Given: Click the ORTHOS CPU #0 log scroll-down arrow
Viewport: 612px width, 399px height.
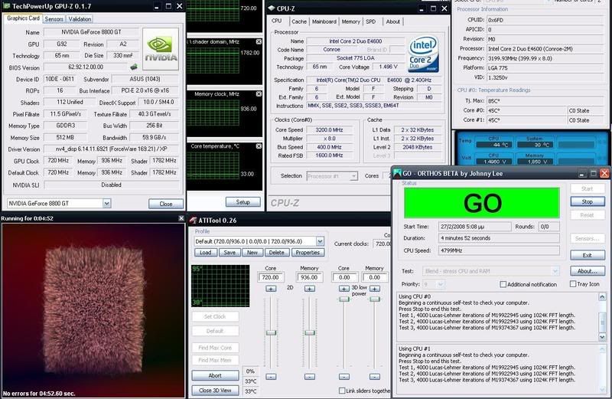Looking at the screenshot, I should 602,336.
